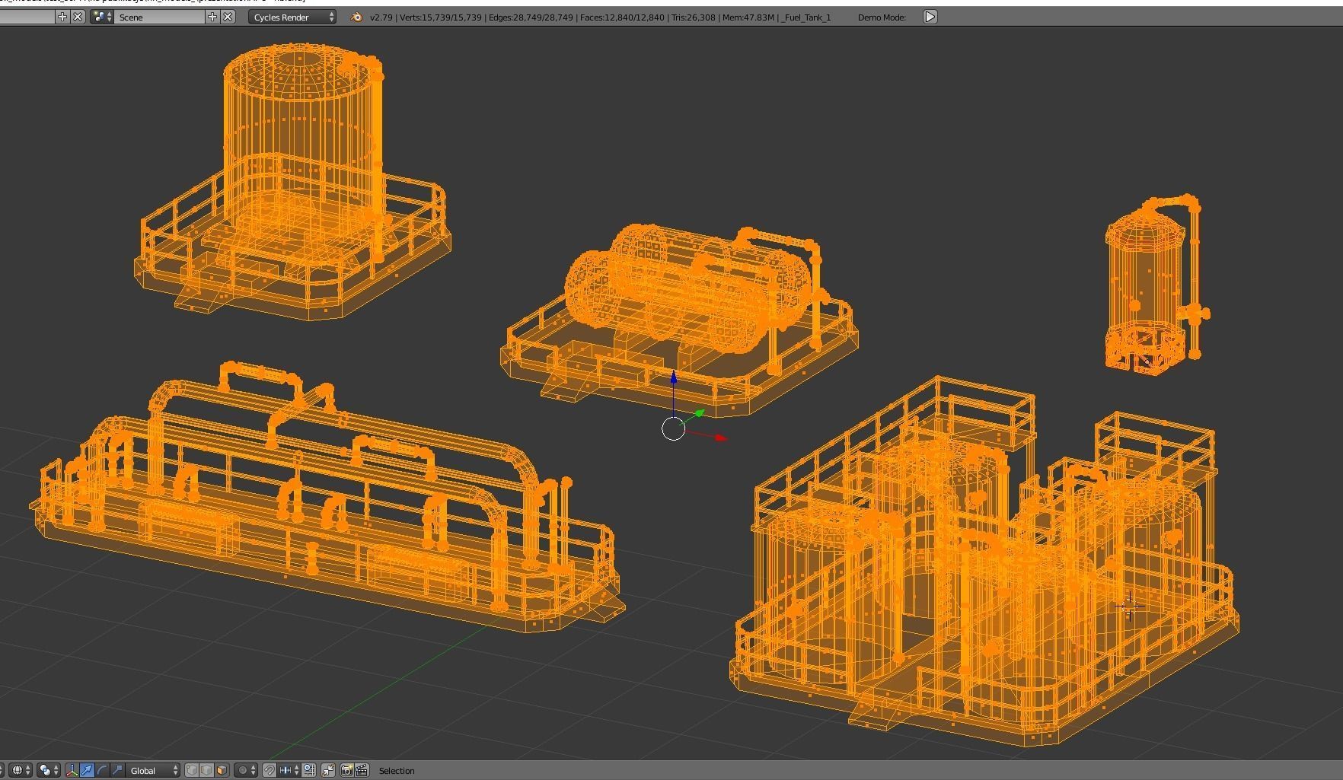Delete the scene using its X button
The height and width of the screenshot is (780, 1343).
tap(228, 17)
